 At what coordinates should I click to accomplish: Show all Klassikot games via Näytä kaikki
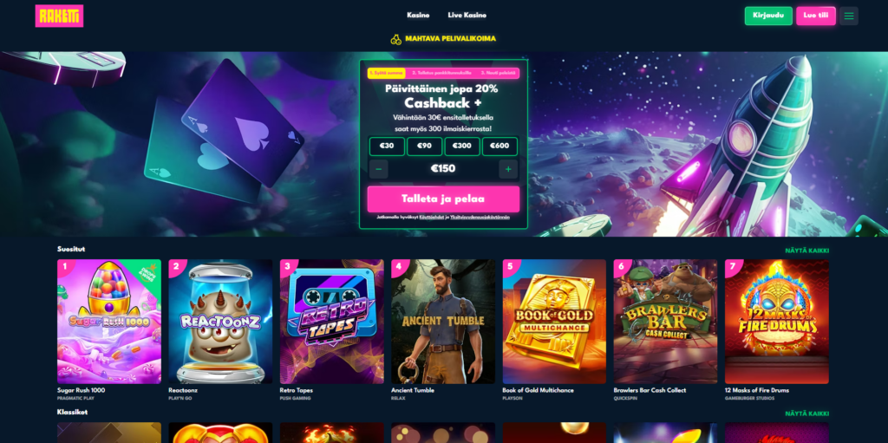coord(806,414)
